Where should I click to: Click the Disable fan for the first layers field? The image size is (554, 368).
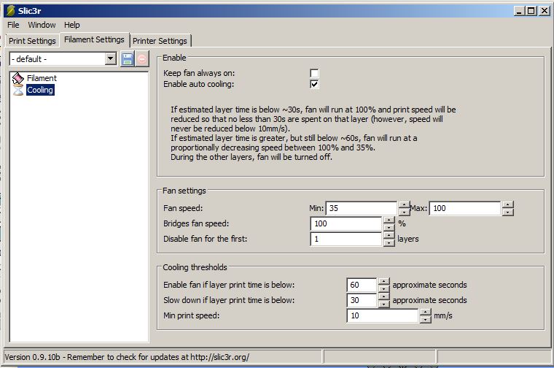(346, 239)
